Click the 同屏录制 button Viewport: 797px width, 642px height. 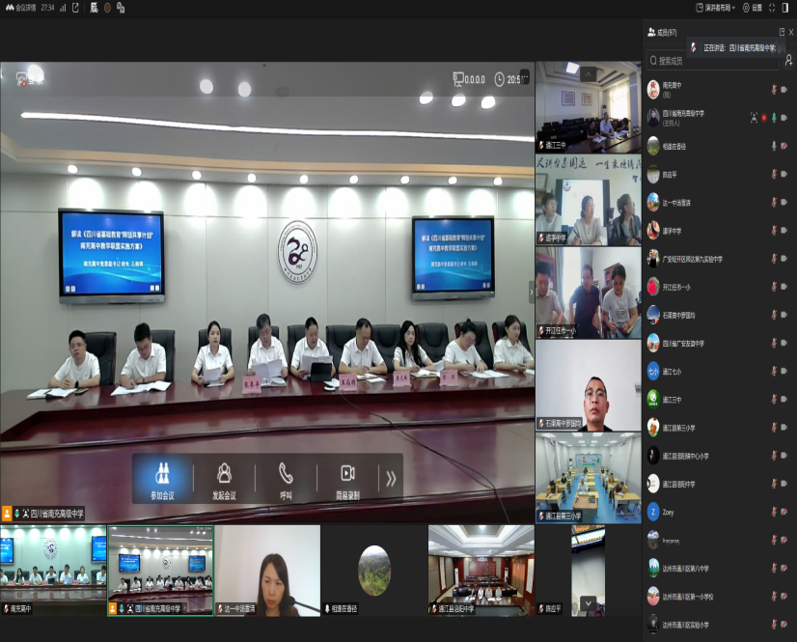pyautogui.click(x=347, y=479)
